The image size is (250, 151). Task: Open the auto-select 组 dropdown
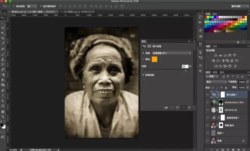pos(32,6)
